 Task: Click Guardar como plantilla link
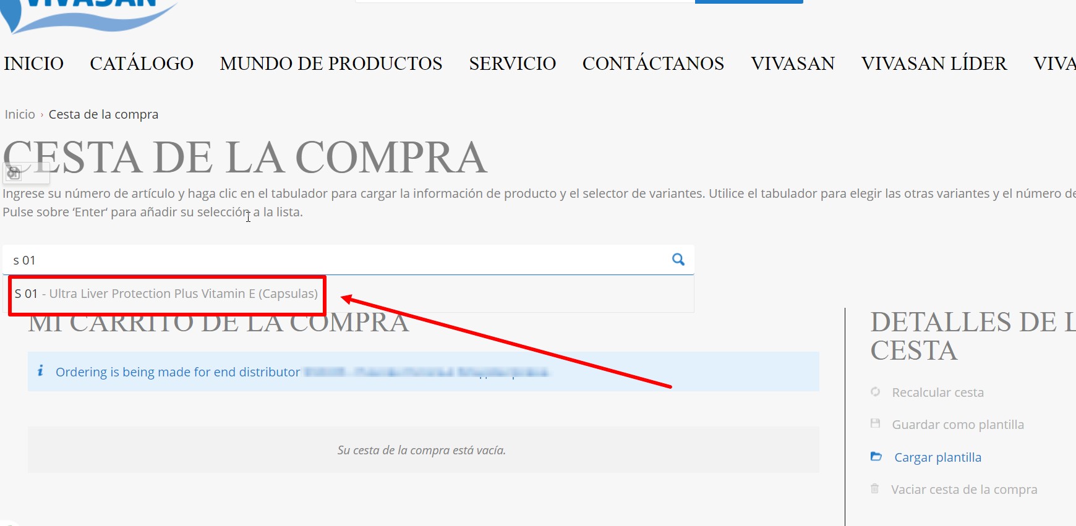coord(958,425)
